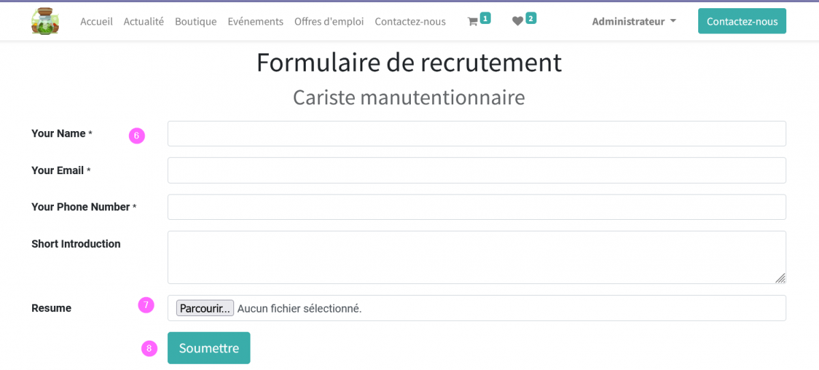The width and height of the screenshot is (819, 370).
Task: Click the pink number 6 marker
Action: click(x=136, y=136)
